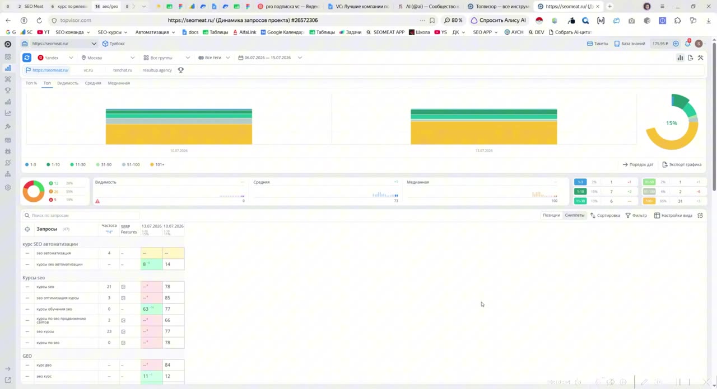Open the Москва region dropdown
717x389 pixels.
(108, 58)
